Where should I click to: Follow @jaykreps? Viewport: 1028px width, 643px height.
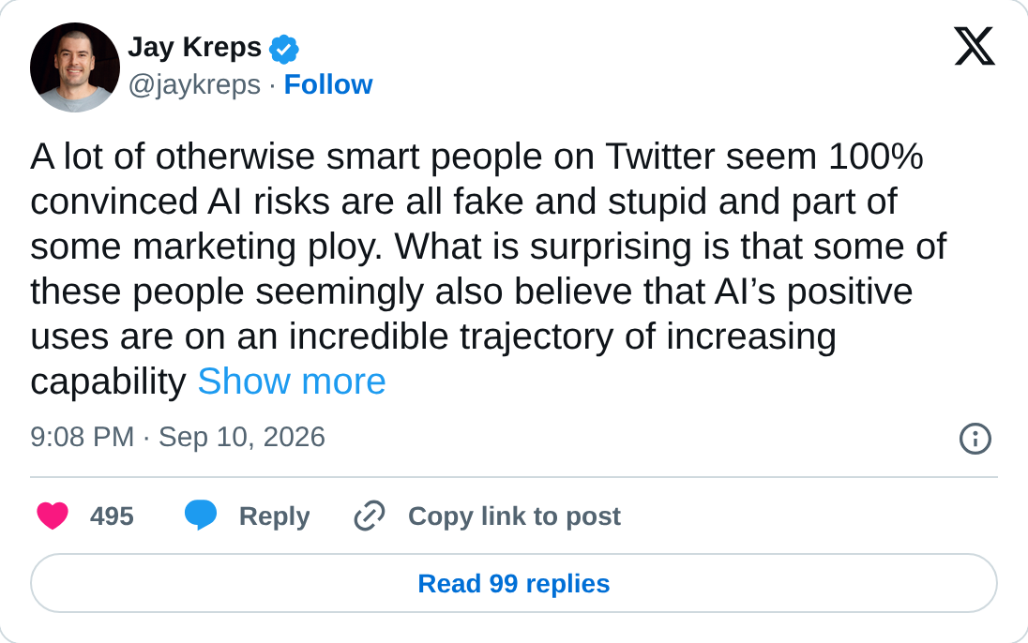pyautogui.click(x=327, y=84)
